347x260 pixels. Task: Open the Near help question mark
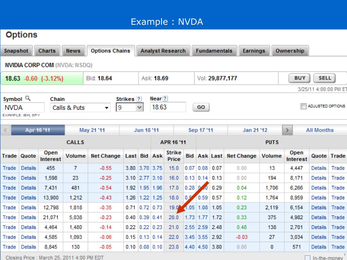tap(165, 99)
